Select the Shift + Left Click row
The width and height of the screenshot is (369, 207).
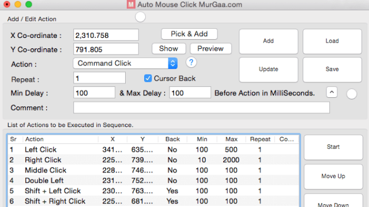(x=153, y=191)
